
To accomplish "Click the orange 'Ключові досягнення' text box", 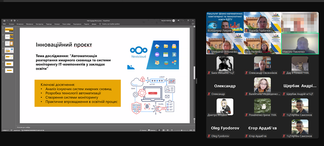I will coord(77,93).
